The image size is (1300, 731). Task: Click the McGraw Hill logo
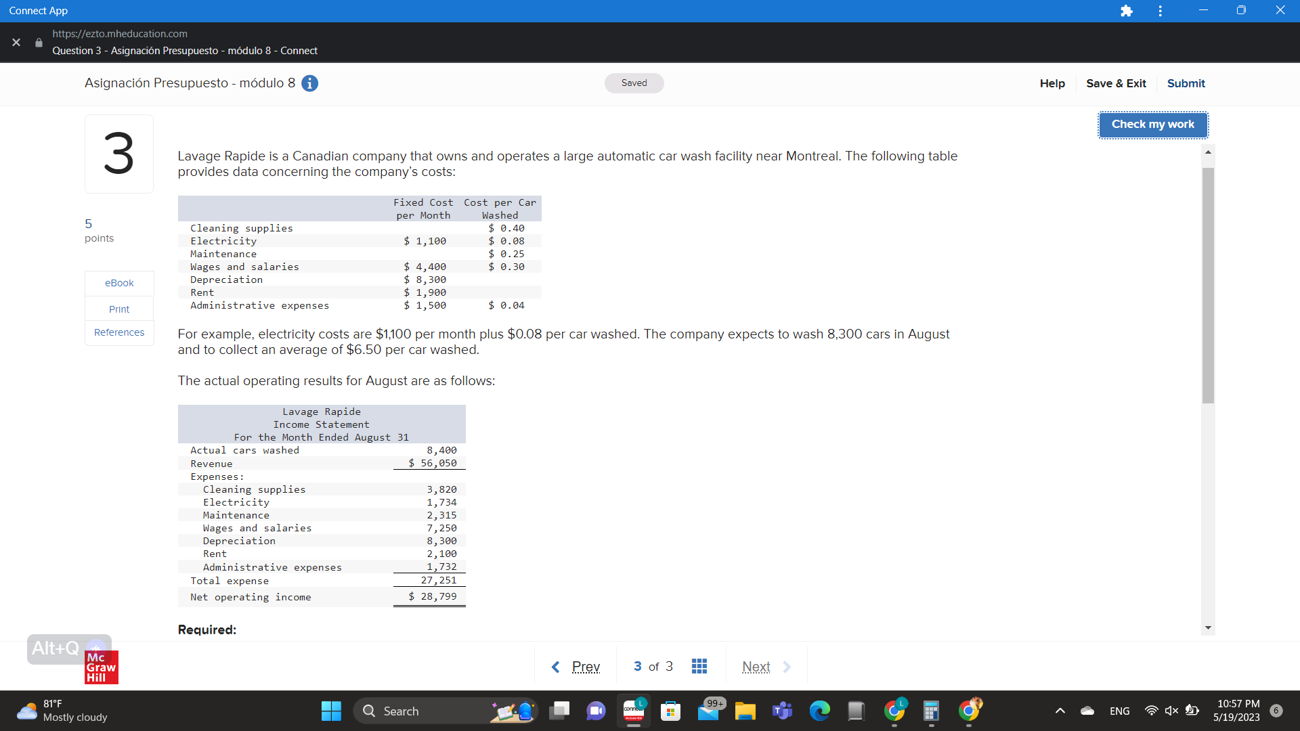(102, 667)
